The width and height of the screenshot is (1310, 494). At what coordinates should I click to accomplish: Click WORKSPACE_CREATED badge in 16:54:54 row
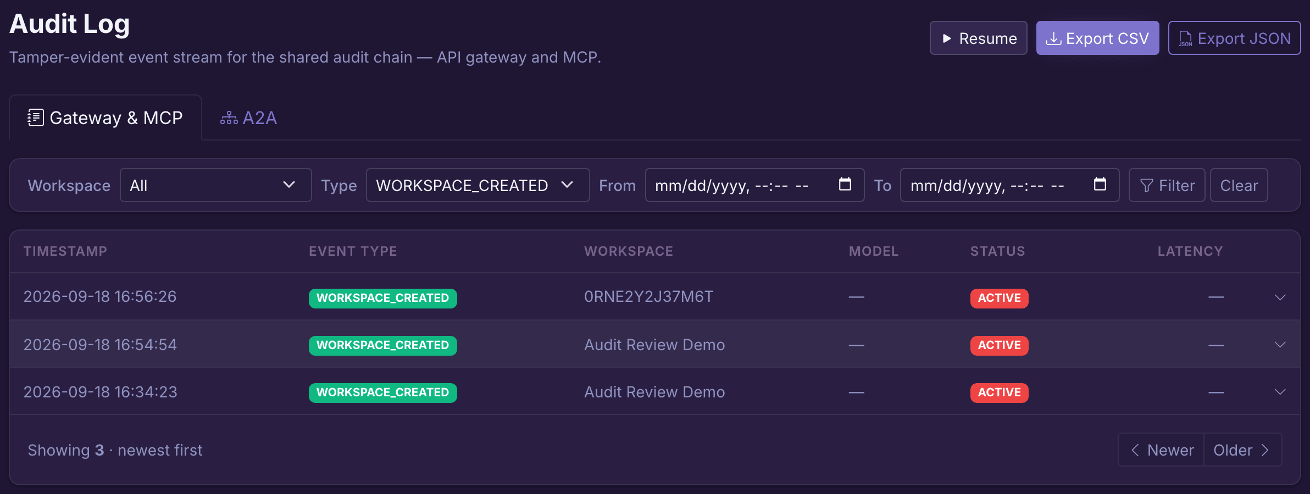[382, 345]
